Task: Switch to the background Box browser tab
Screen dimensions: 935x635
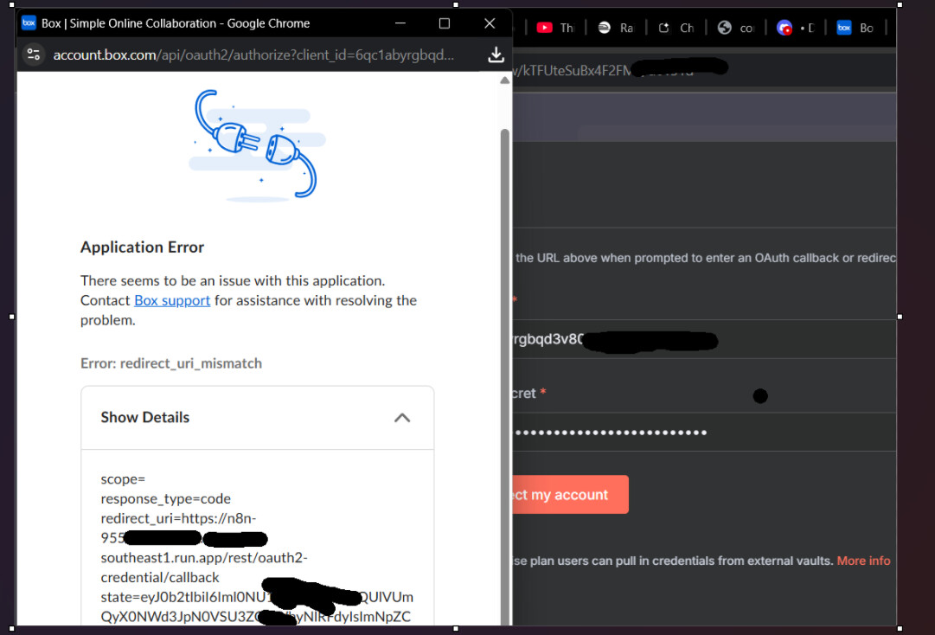Action: coord(856,27)
